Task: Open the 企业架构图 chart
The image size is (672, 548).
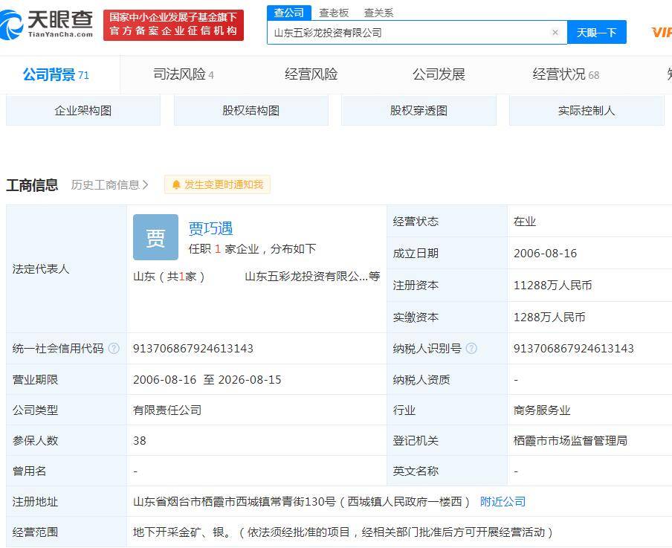Action: (83, 110)
